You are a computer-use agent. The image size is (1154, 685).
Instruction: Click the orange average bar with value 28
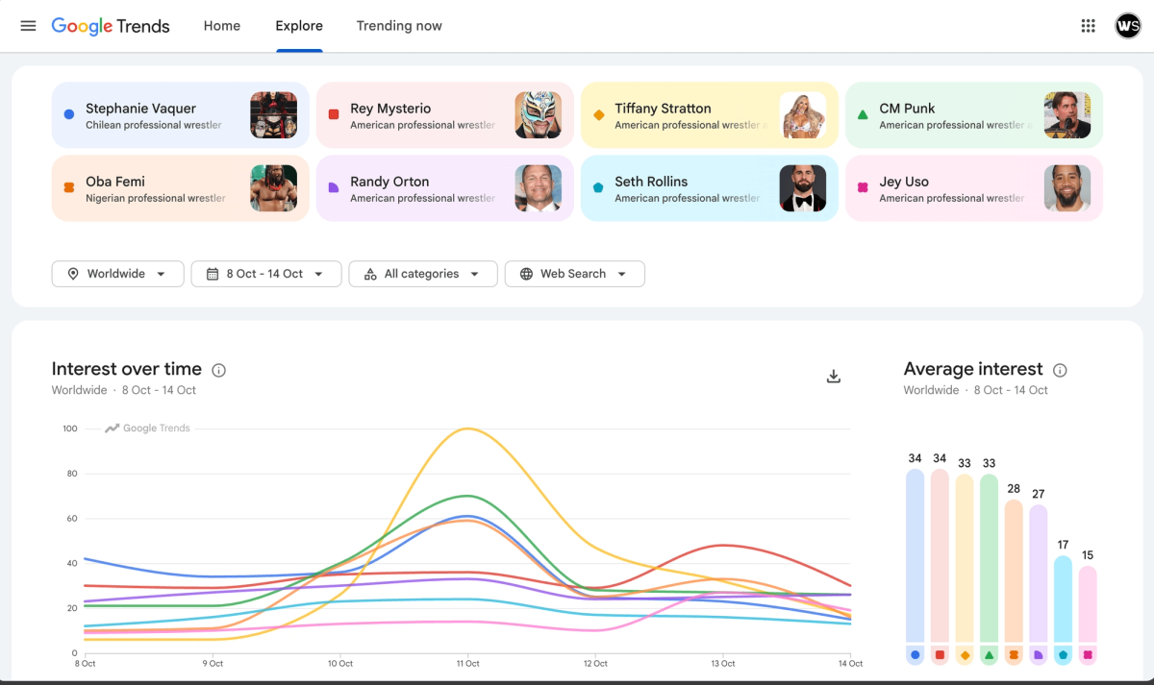[1014, 571]
